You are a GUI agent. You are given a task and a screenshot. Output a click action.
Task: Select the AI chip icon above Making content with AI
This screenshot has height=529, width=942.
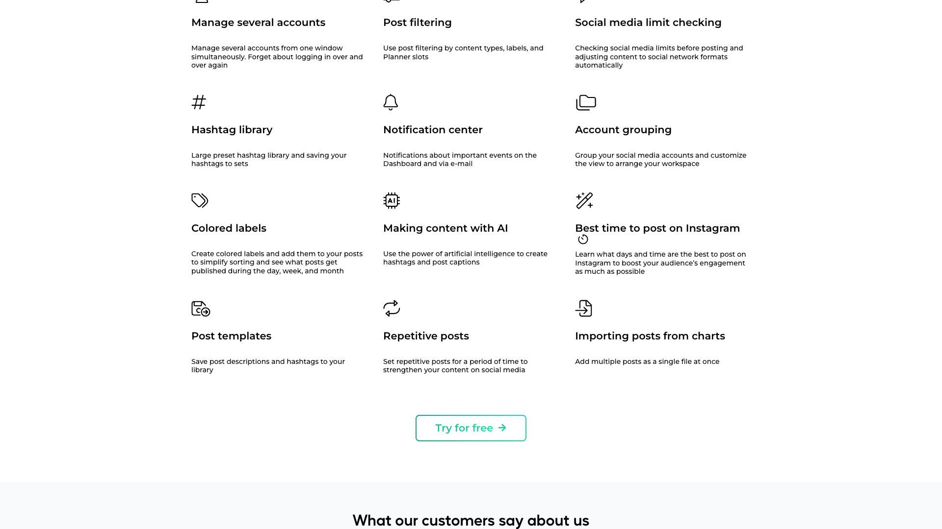[x=391, y=200]
